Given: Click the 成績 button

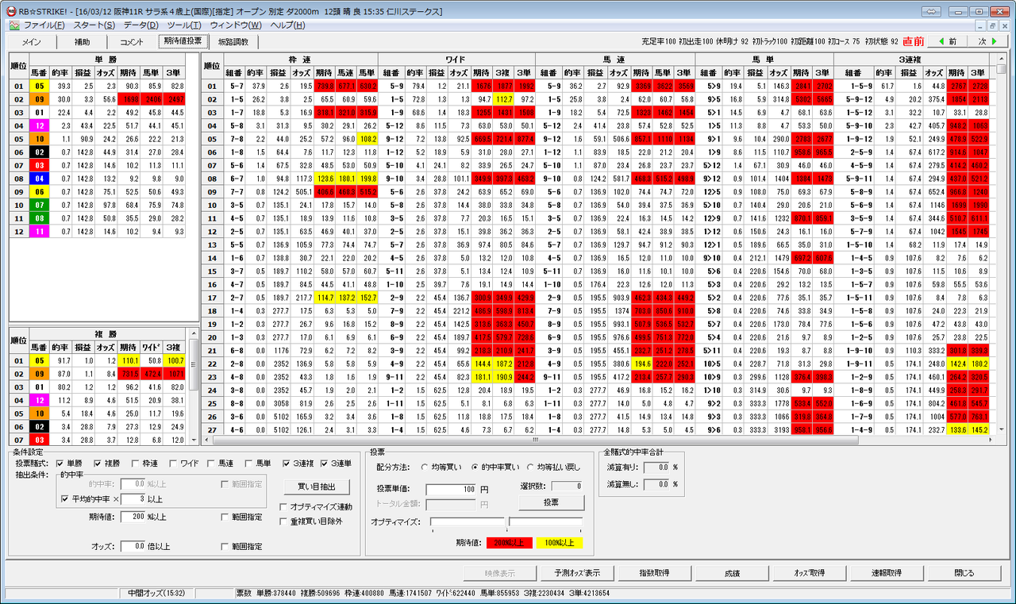Looking at the screenshot, I should click(x=732, y=573).
